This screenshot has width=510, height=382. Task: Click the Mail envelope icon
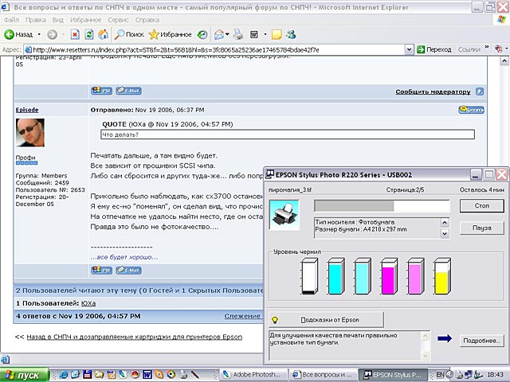[219, 34]
